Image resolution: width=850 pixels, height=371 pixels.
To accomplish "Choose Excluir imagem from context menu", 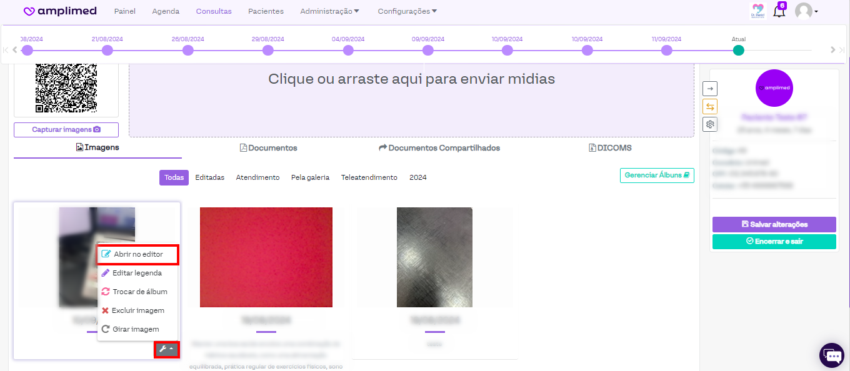I will [138, 310].
